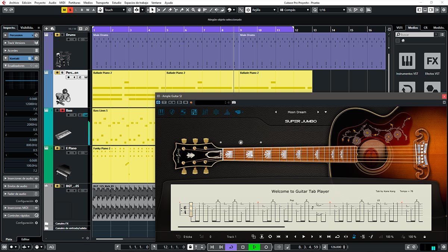Toggle the Ample Guitar plugin power button

pos(159,102)
